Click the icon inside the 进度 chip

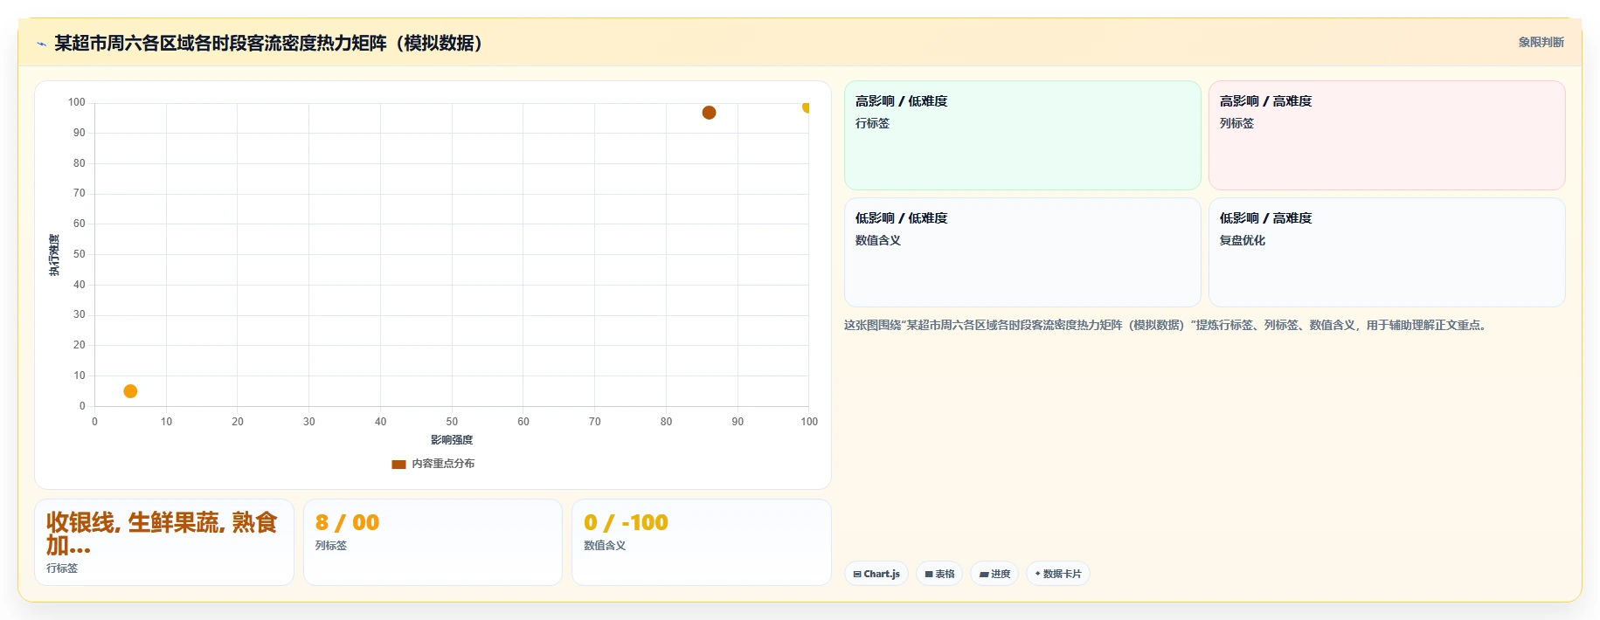(984, 574)
